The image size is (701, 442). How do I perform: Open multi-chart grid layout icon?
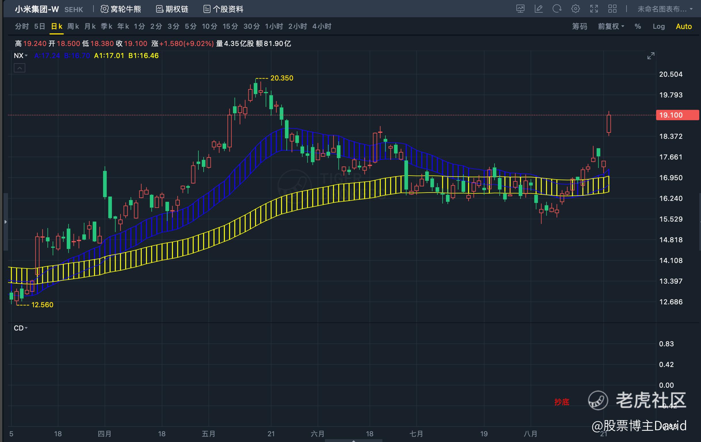612,9
